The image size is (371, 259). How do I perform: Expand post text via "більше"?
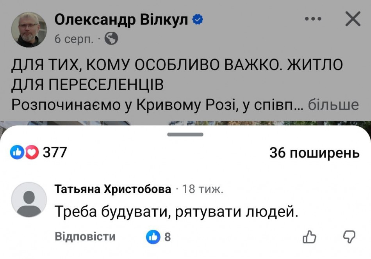pos(333,105)
